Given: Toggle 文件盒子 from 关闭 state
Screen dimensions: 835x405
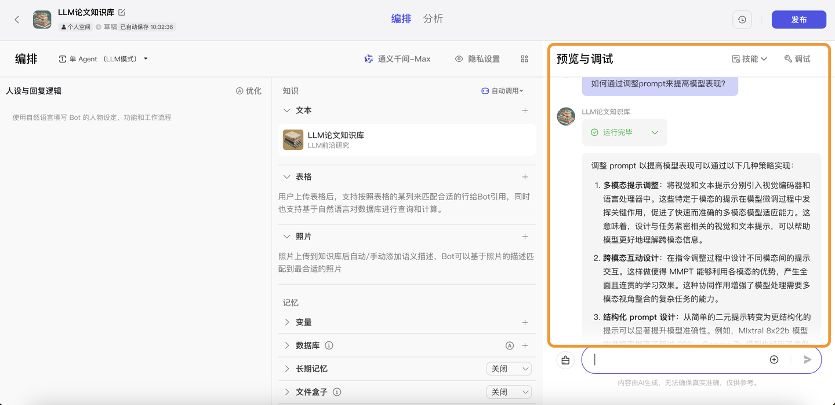Looking at the screenshot, I should click(x=509, y=392).
